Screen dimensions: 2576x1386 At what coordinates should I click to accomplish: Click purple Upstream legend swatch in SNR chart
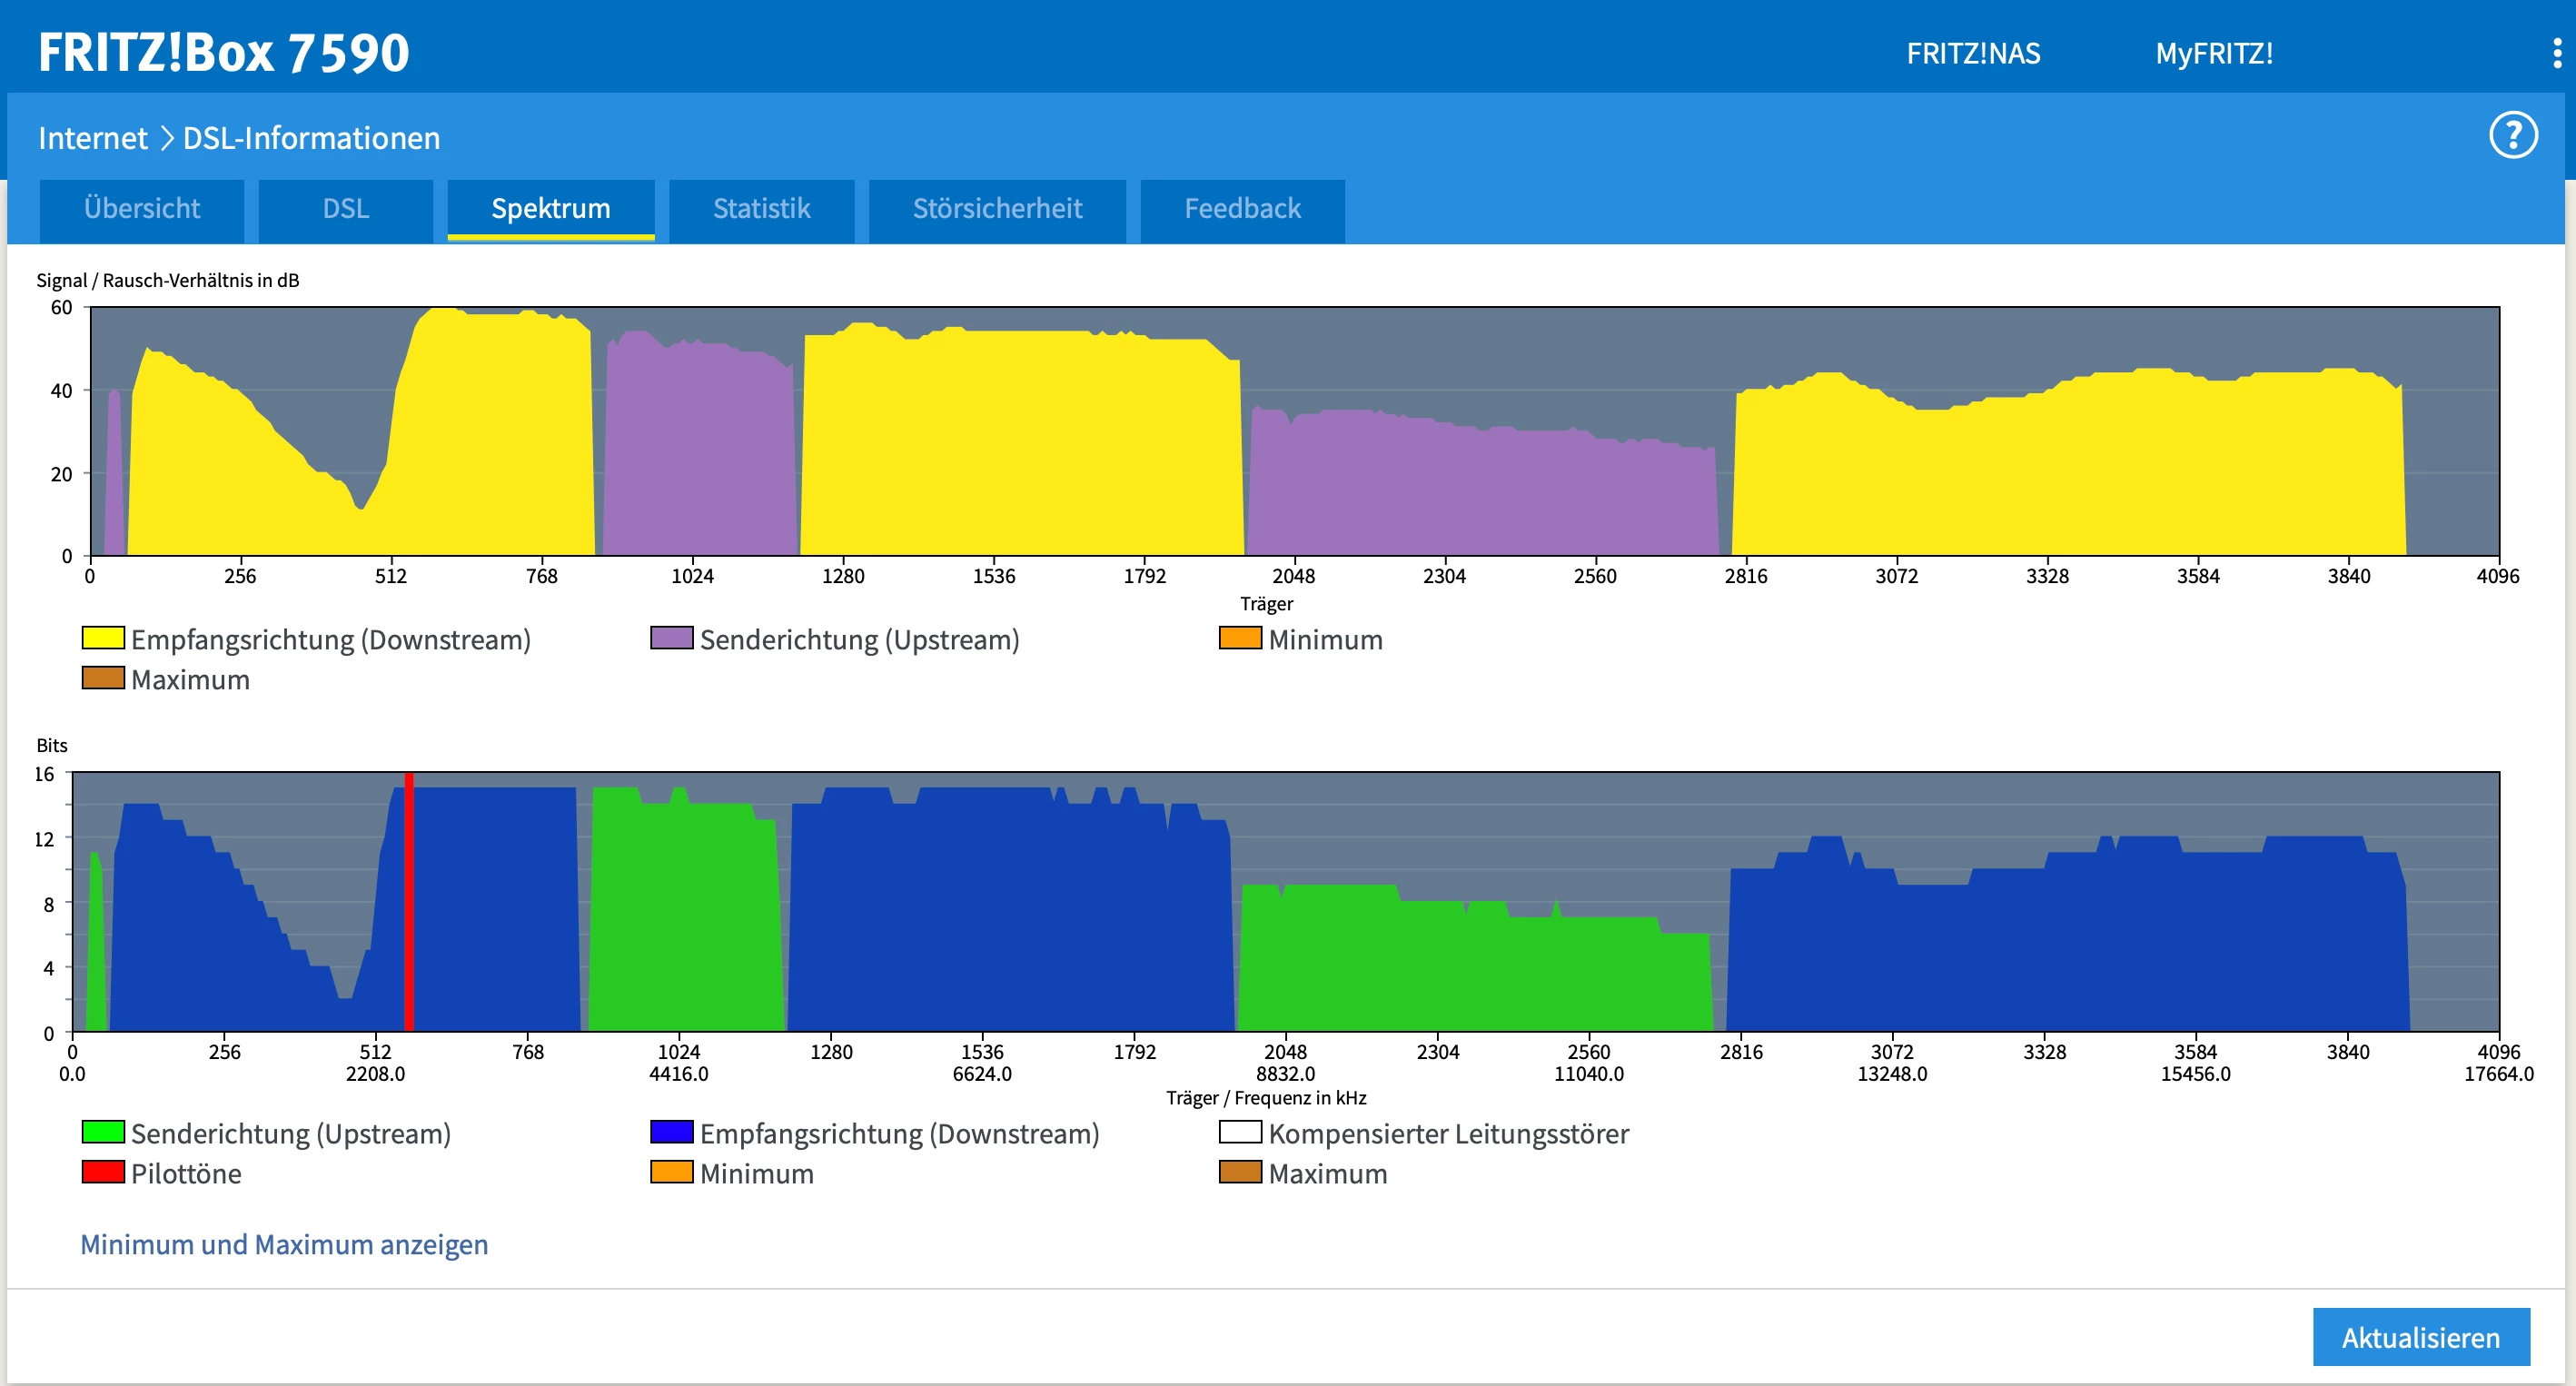671,638
